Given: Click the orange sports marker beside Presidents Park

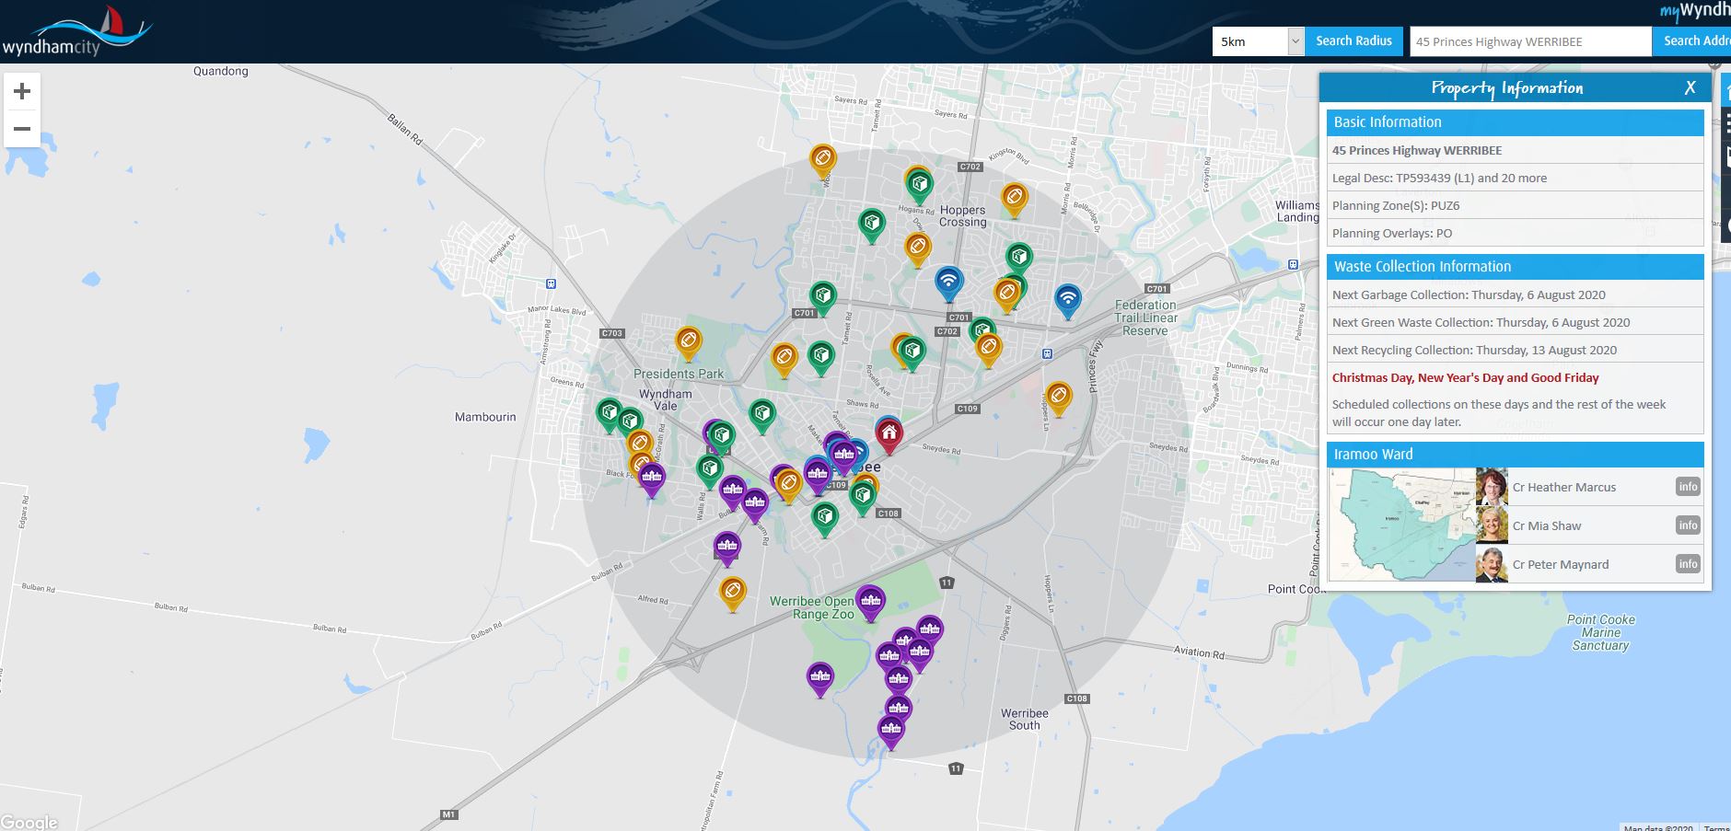Looking at the screenshot, I should [688, 343].
